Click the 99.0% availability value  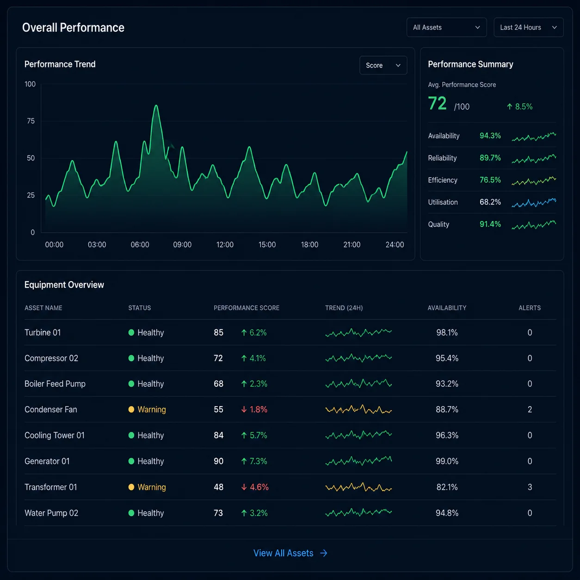(x=447, y=461)
